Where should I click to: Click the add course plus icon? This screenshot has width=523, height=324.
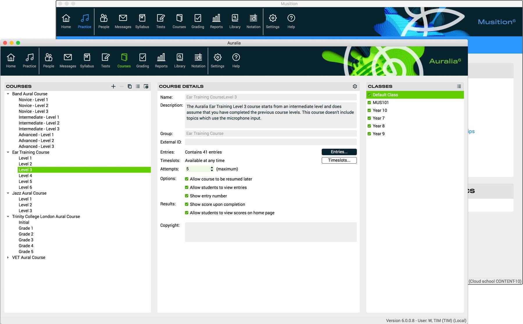[x=113, y=86]
